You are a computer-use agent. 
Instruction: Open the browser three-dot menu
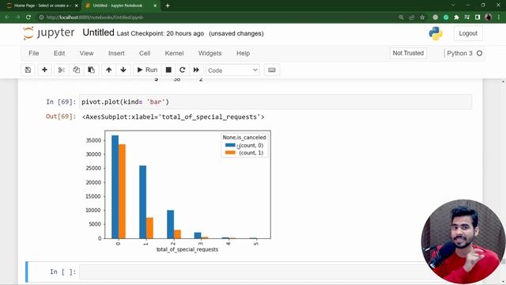coord(499,17)
